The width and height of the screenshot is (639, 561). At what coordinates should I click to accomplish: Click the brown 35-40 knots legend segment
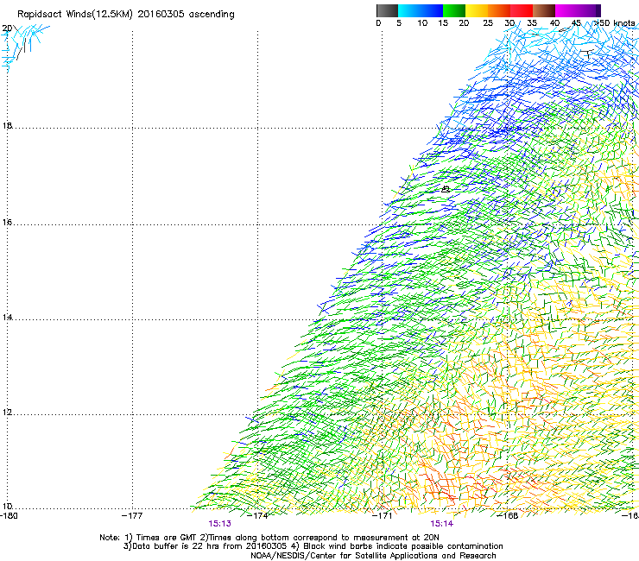[x=544, y=10]
